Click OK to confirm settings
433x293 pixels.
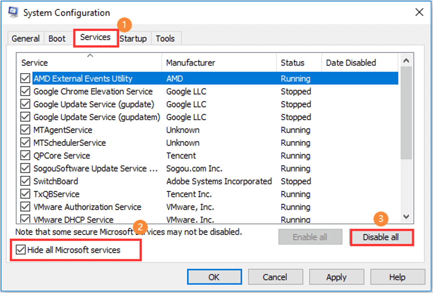click(x=214, y=276)
